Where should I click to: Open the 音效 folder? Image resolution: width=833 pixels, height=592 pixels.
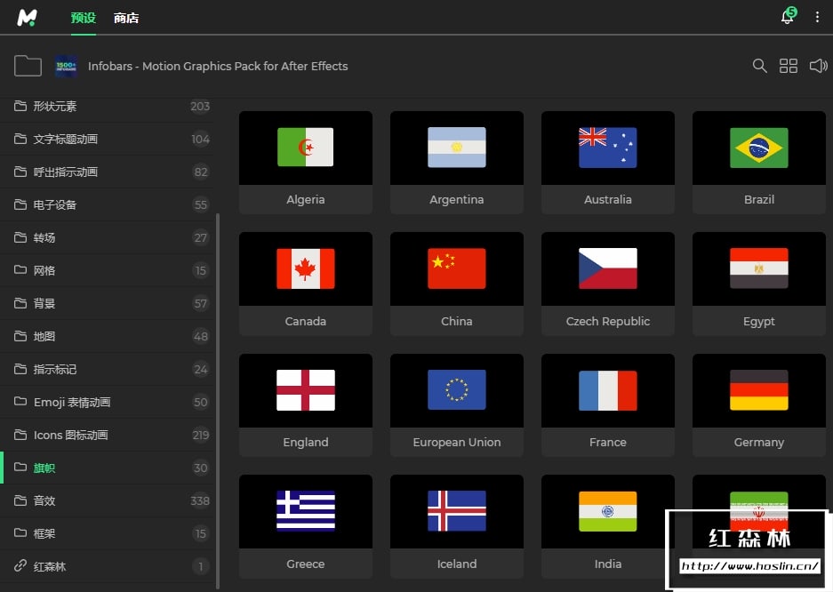[108, 500]
